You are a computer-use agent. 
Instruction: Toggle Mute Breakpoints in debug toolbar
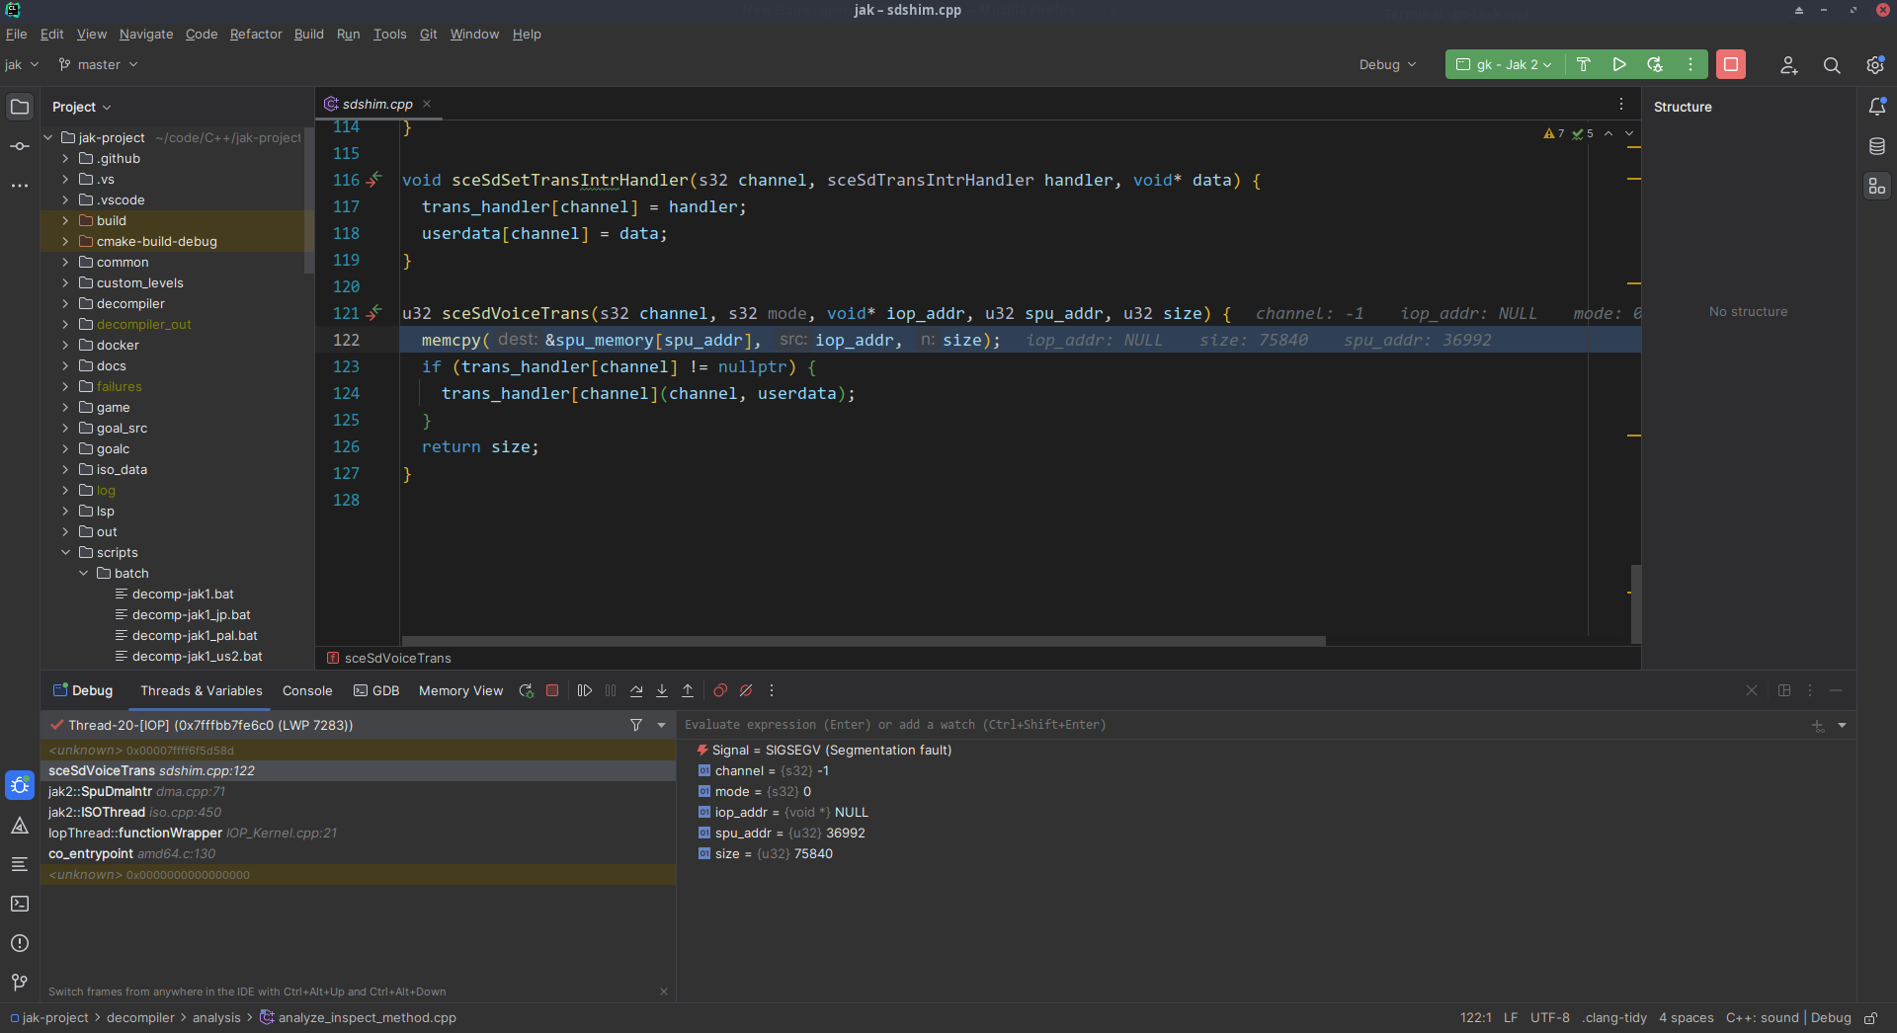pos(746,690)
